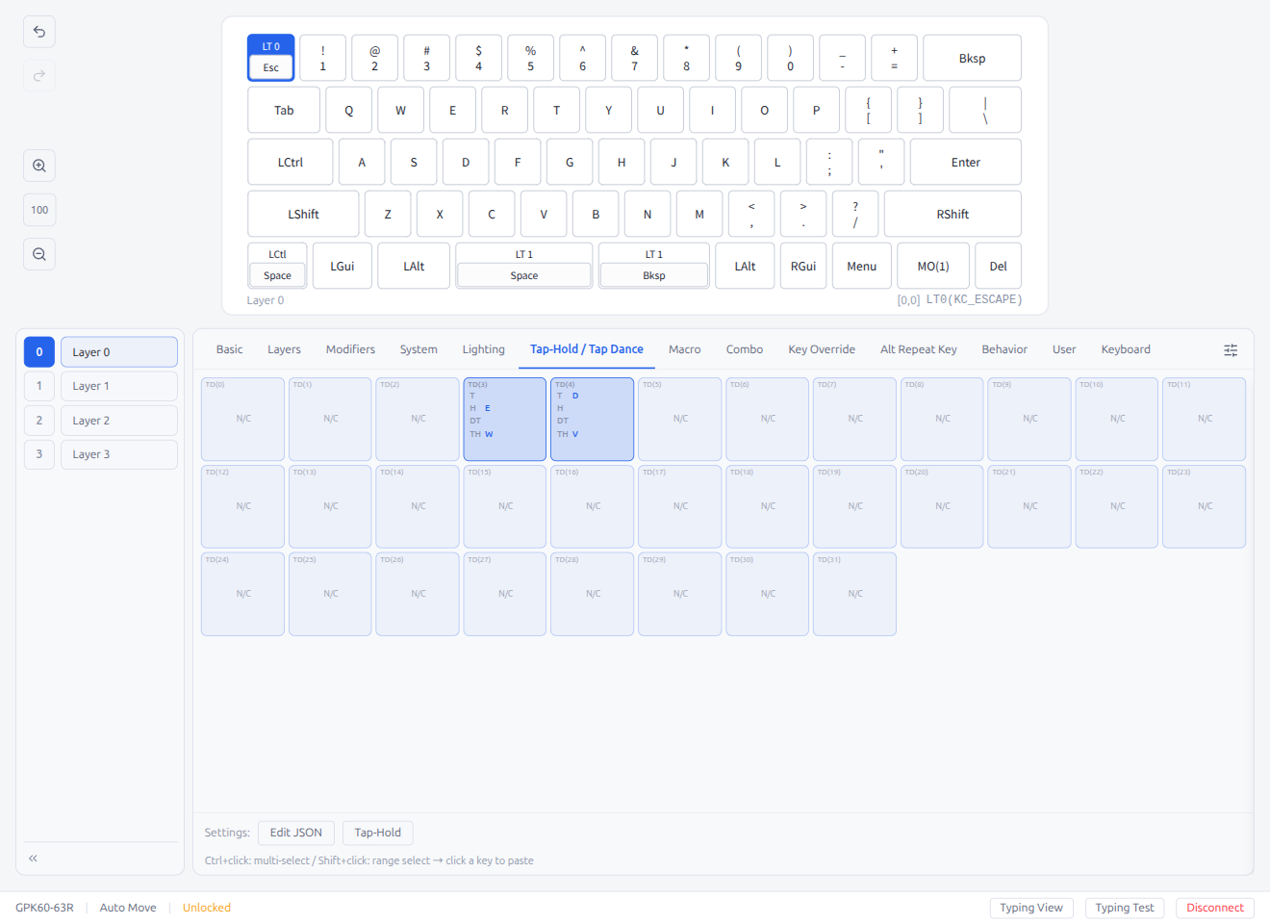Click the redo arrow icon
This screenshot has height=924, width=1270.
[x=38, y=75]
